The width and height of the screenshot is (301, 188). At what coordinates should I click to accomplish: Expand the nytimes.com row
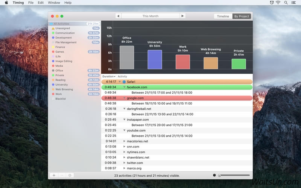tap(124, 152)
